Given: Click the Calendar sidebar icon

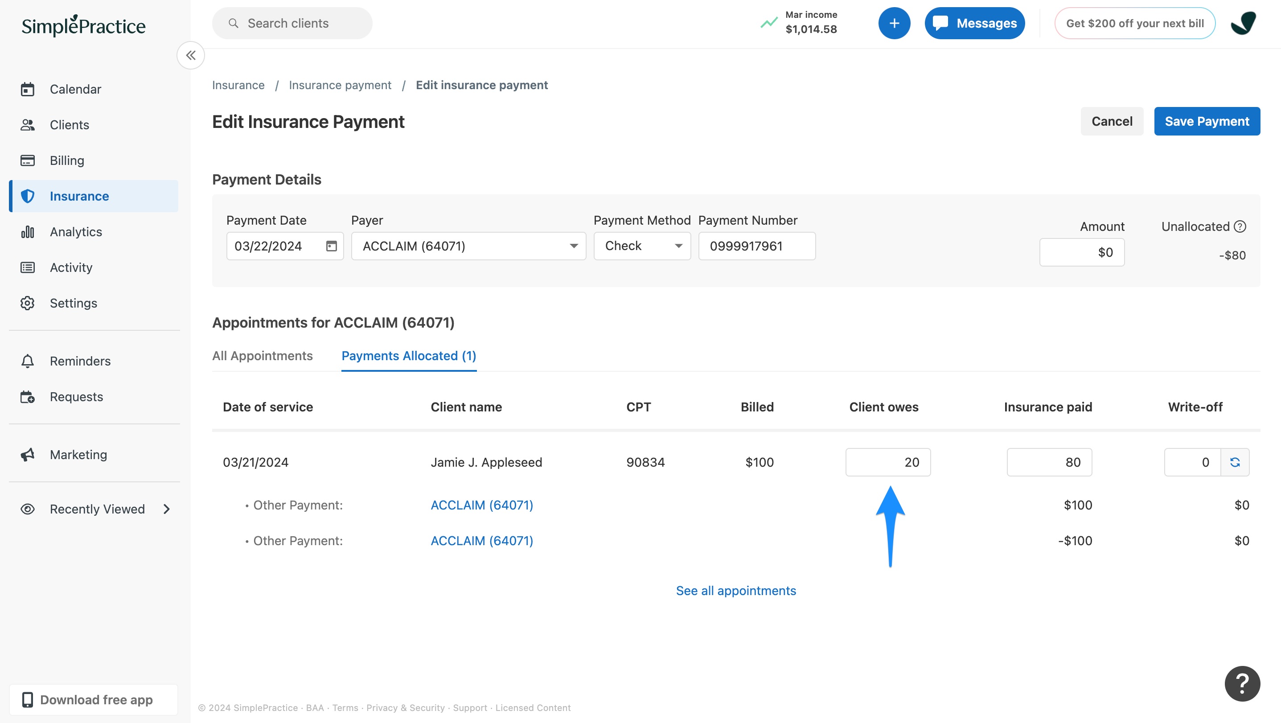Looking at the screenshot, I should pos(27,89).
